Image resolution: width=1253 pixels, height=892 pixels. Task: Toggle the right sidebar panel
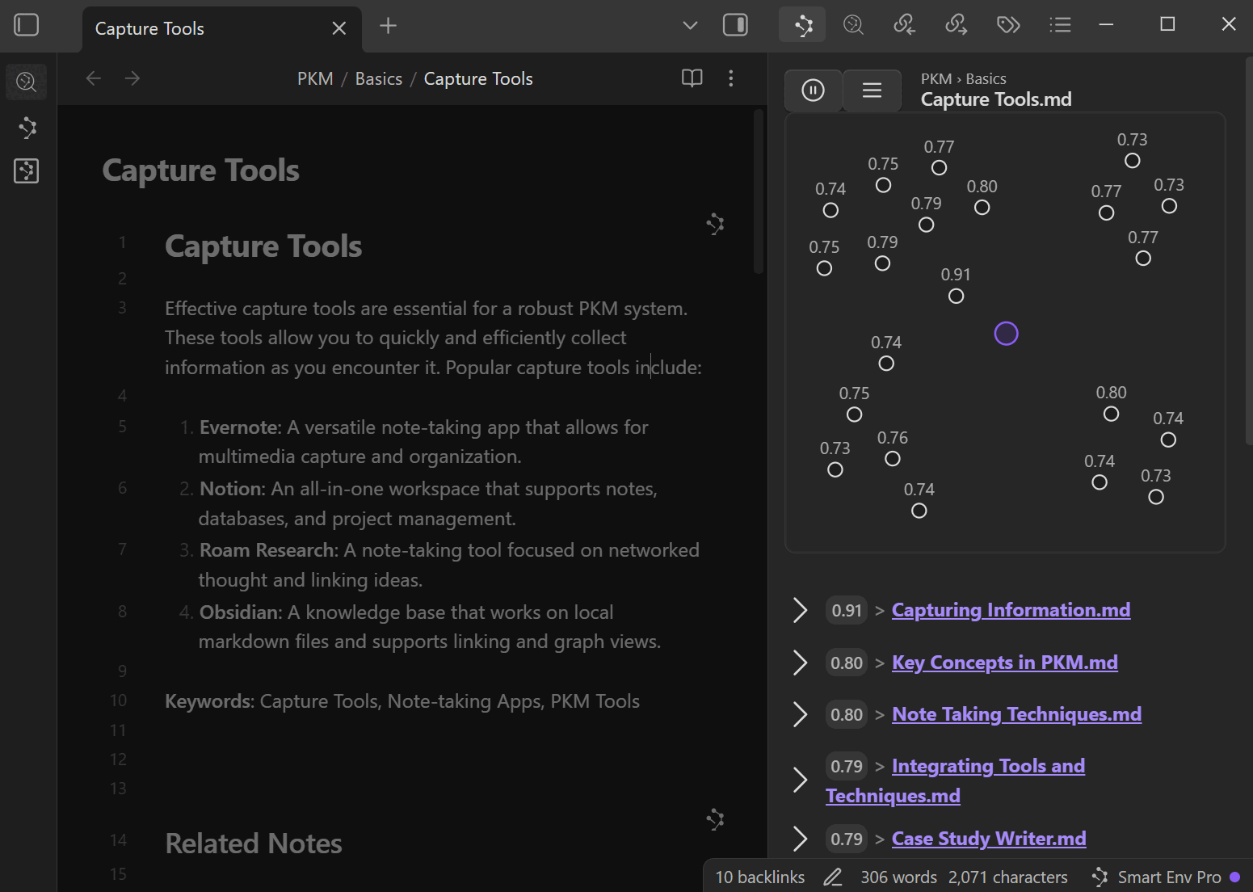click(734, 25)
